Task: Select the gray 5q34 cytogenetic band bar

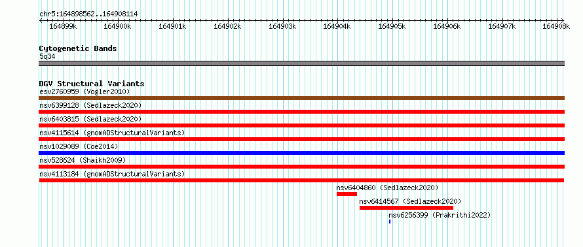Action: (301, 63)
